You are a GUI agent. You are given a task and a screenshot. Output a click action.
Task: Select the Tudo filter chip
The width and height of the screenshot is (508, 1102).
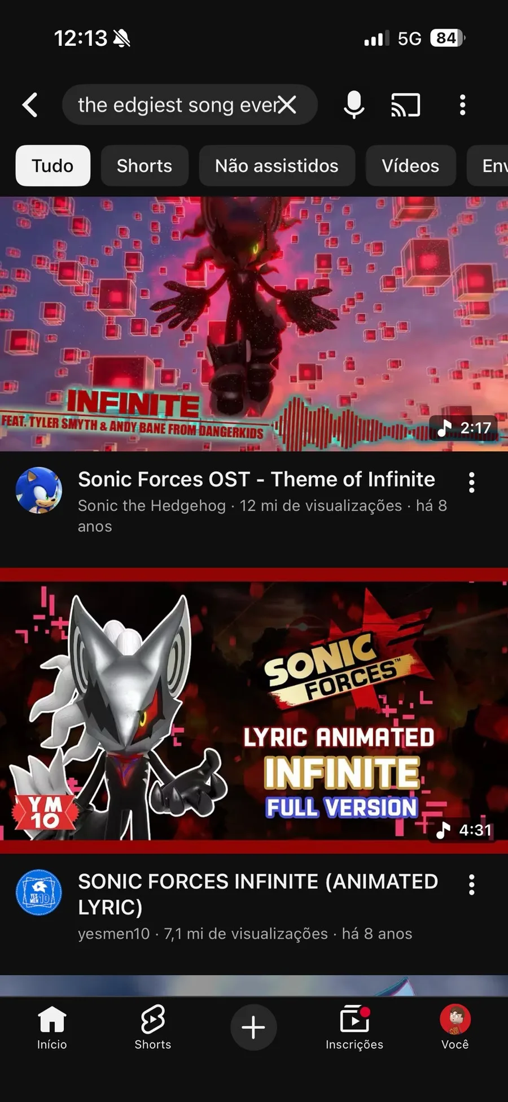pos(52,166)
